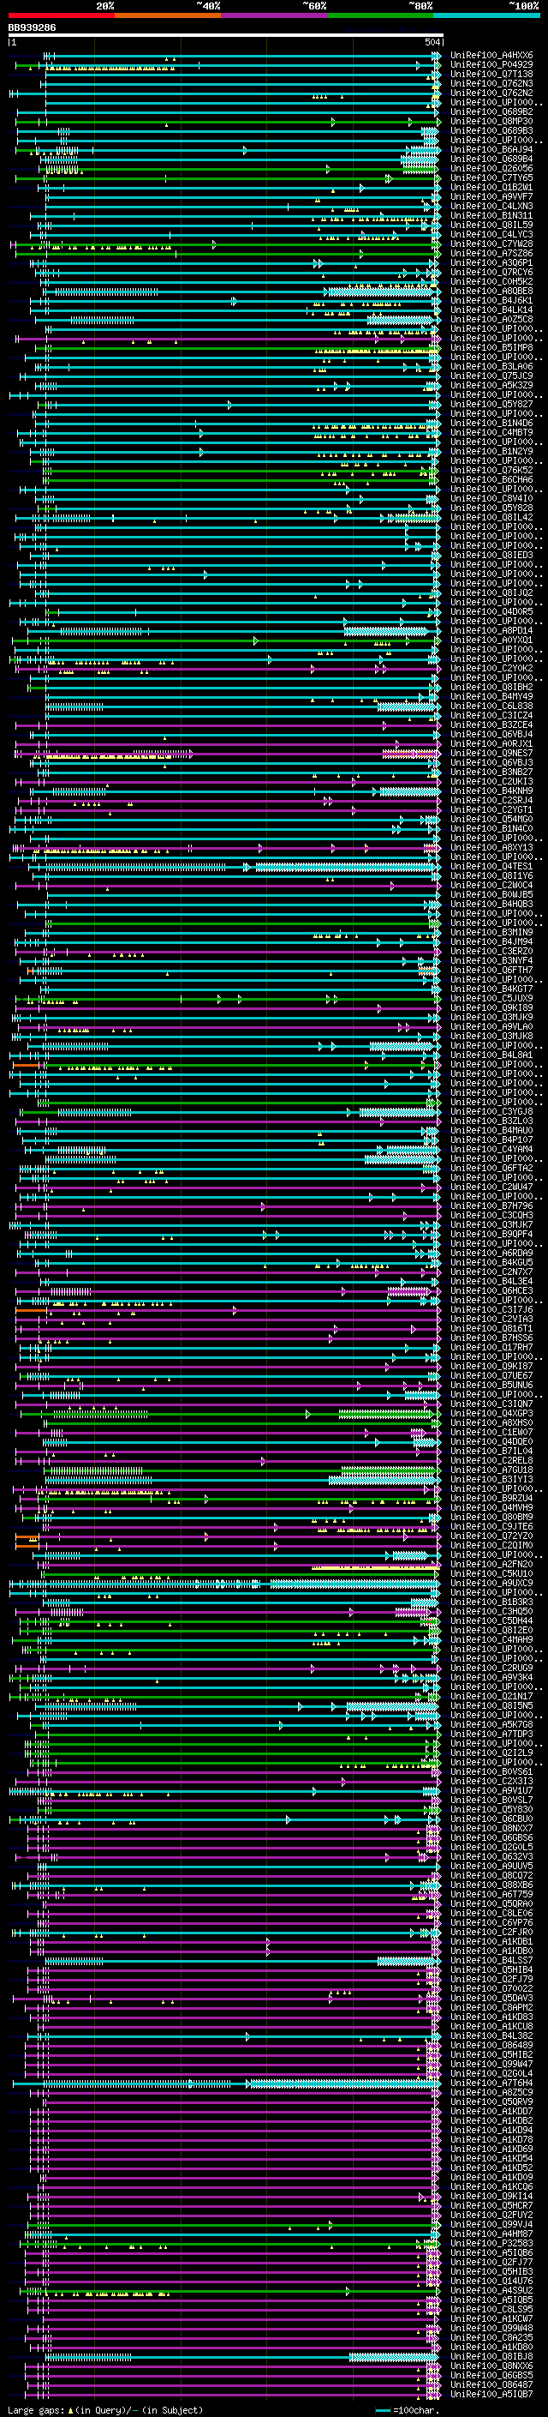This screenshot has width=548, height=2417.
Task: Select the UniRef100_C3CQH3 label
Action: pos(491,1215)
